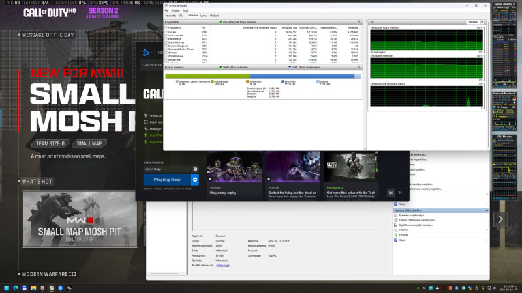Open Network Monitor II gadget header
The height and width of the screenshot is (293, 522).
tap(504, 94)
